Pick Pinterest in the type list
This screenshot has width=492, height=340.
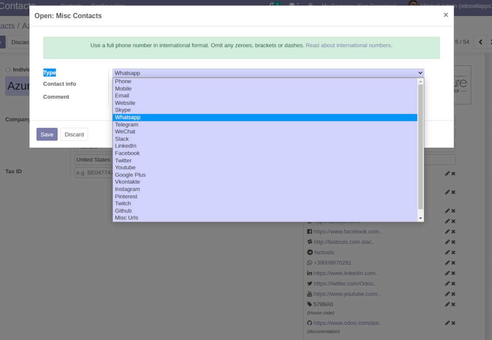pos(265,197)
